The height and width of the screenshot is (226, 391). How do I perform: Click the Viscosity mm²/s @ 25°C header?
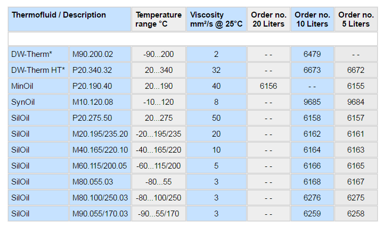pos(216,19)
